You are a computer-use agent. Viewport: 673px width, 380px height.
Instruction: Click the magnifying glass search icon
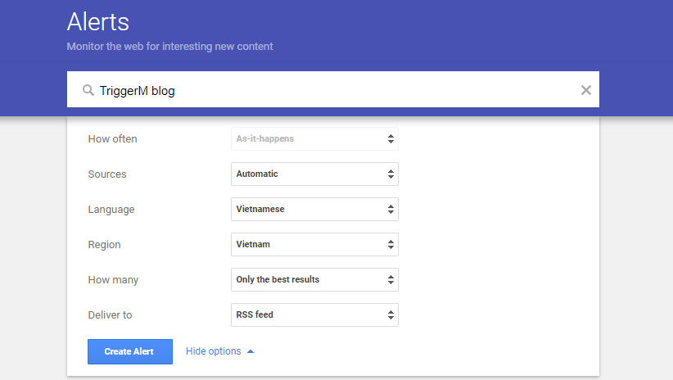[88, 91]
